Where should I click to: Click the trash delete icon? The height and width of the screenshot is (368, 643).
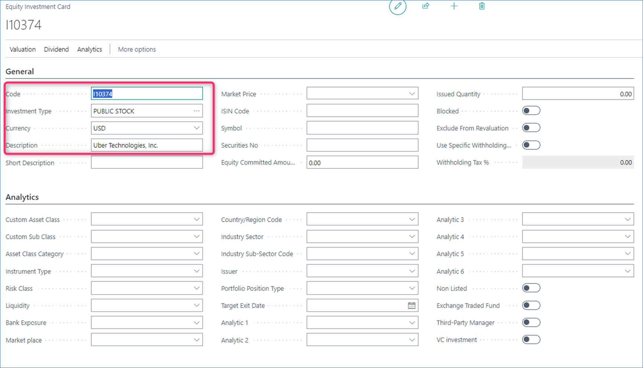pos(482,6)
